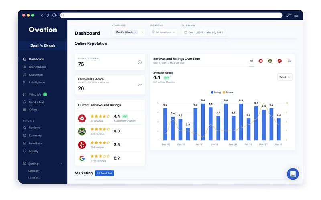The image size is (321, 200).
Task: Collapse Settings with the chevron
Action: coord(61,164)
